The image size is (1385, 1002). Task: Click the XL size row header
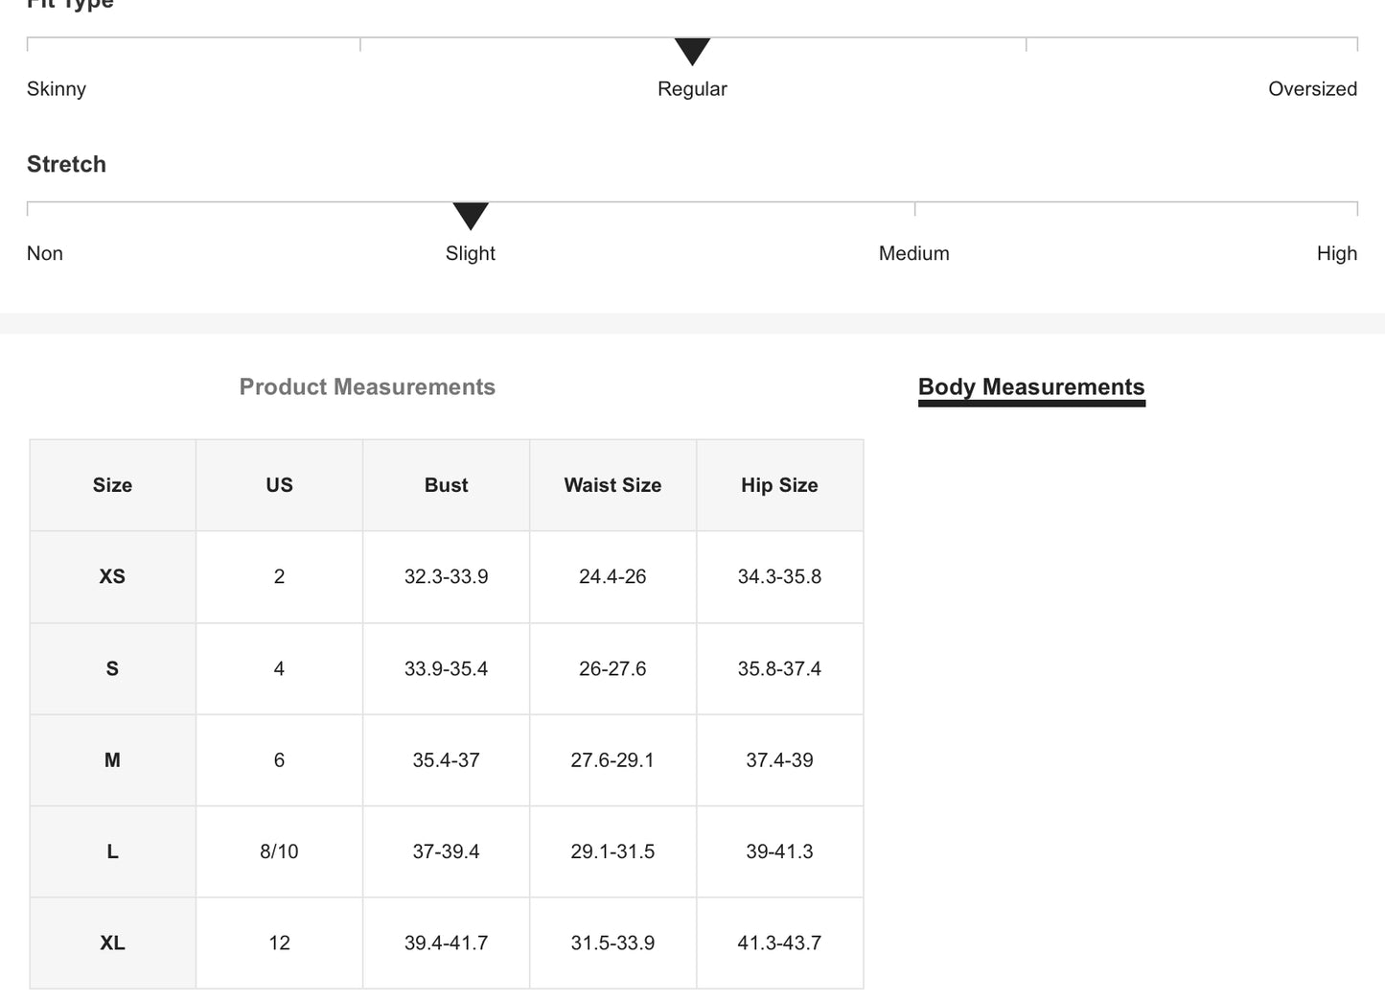point(112,944)
